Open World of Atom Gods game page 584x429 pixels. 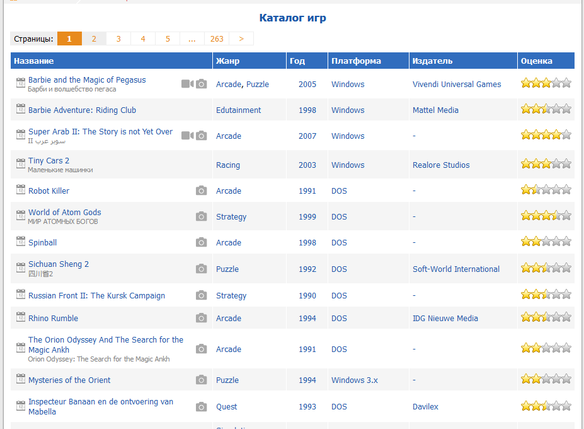tap(65, 212)
